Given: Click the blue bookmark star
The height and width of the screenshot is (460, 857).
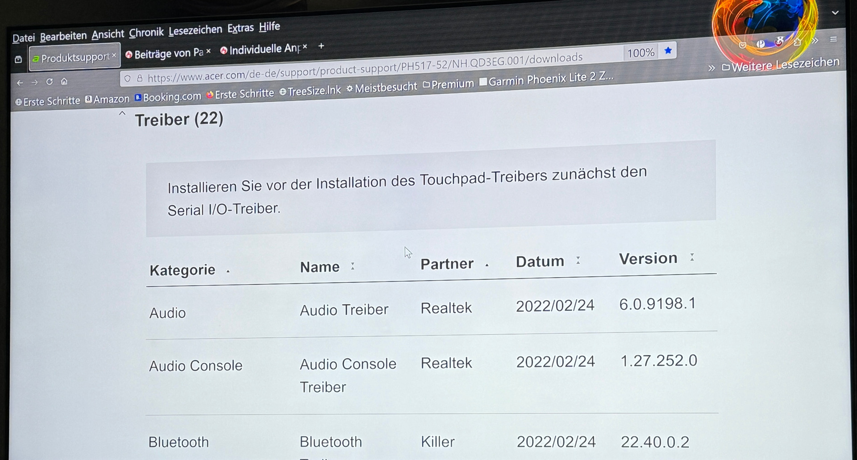Looking at the screenshot, I should 668,50.
